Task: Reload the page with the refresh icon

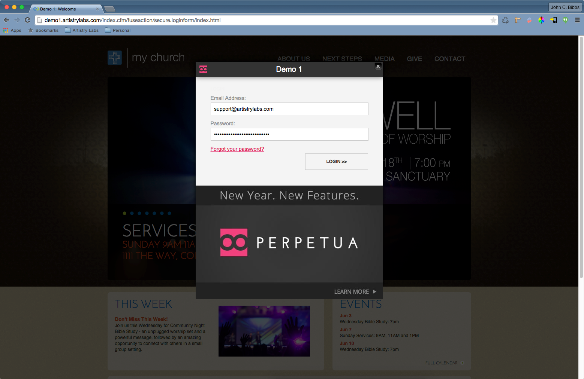Action: pos(27,20)
